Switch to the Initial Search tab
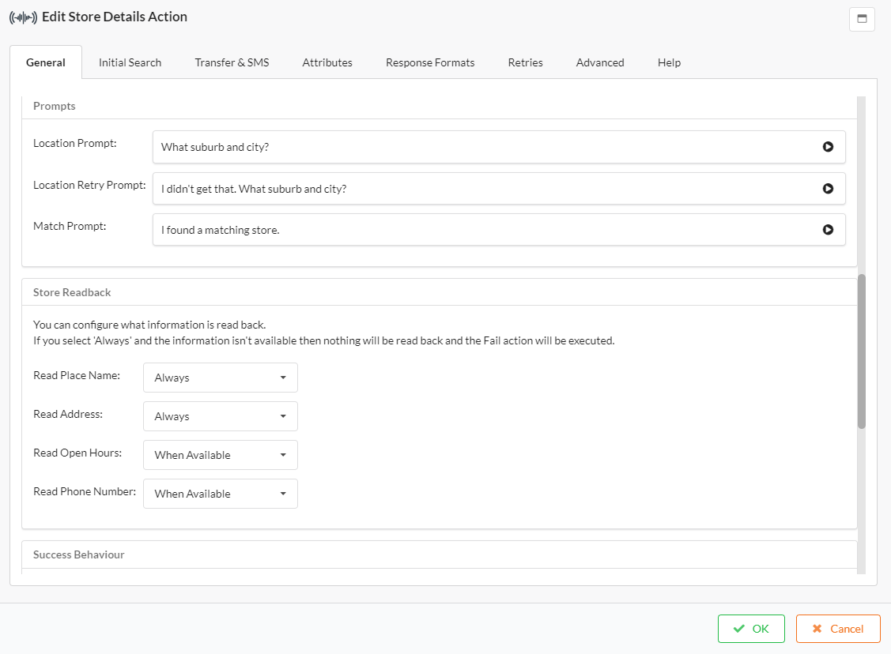Screen dimensions: 891x654 tap(130, 62)
